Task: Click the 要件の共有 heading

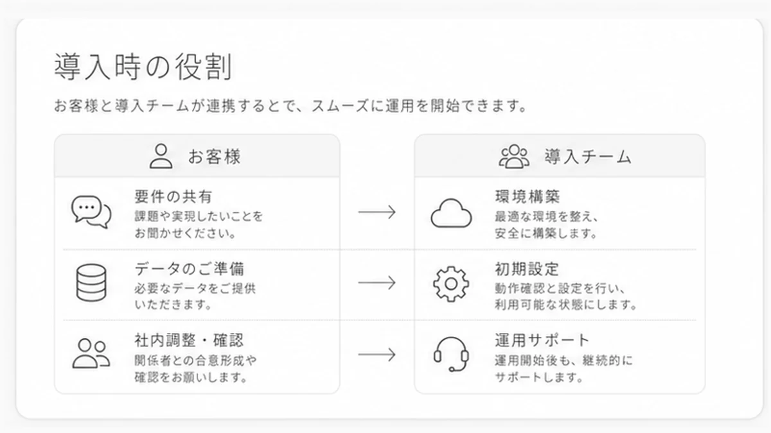Action: tap(173, 196)
